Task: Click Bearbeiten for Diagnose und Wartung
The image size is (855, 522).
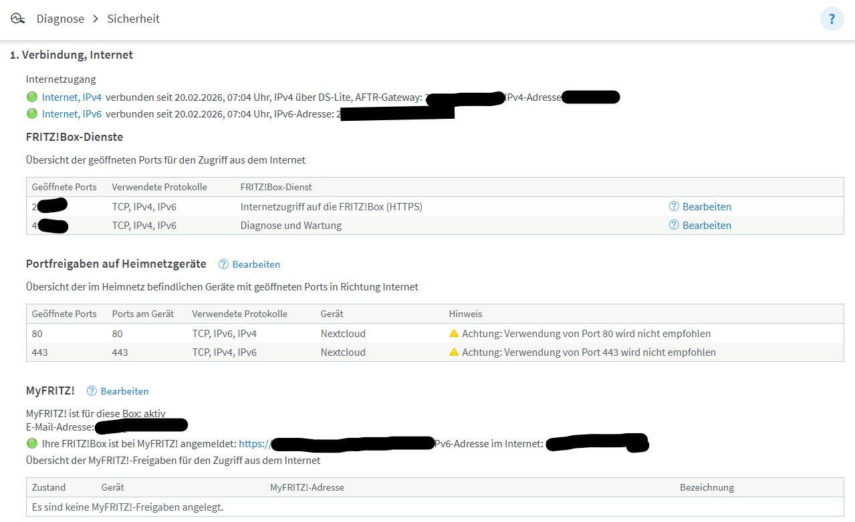Action: (x=707, y=226)
